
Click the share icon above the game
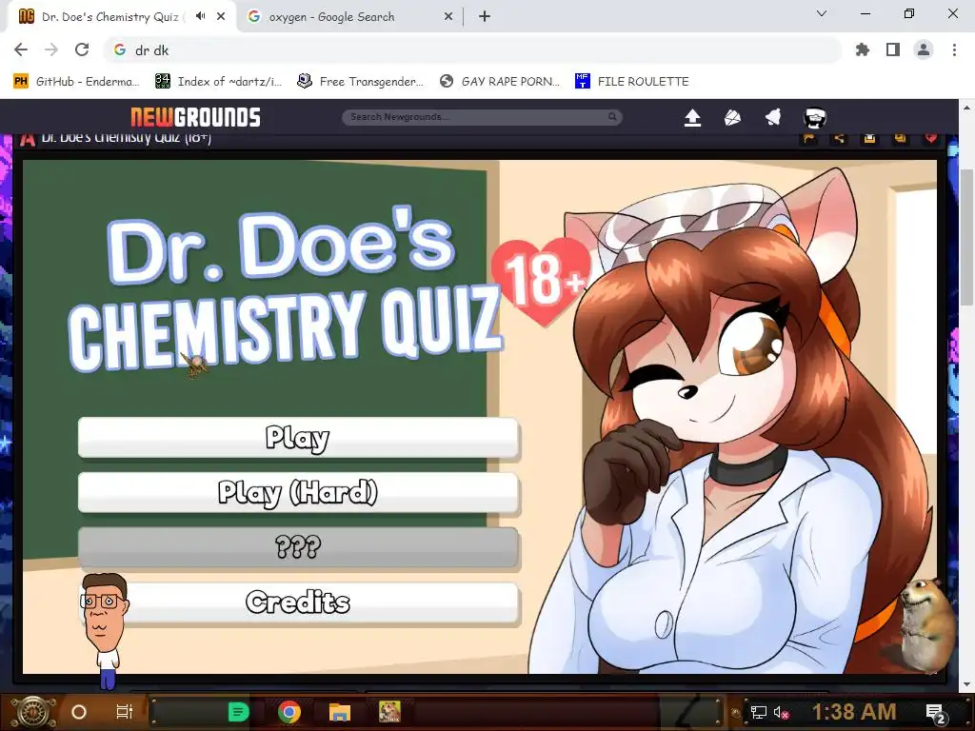(x=840, y=138)
